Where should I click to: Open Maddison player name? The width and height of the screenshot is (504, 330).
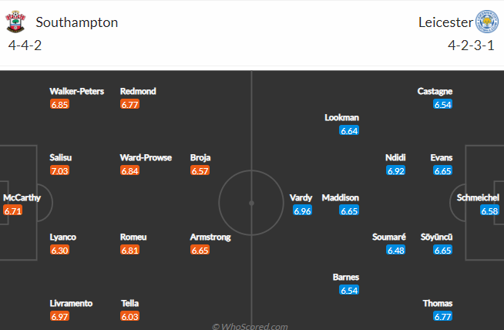(x=341, y=197)
